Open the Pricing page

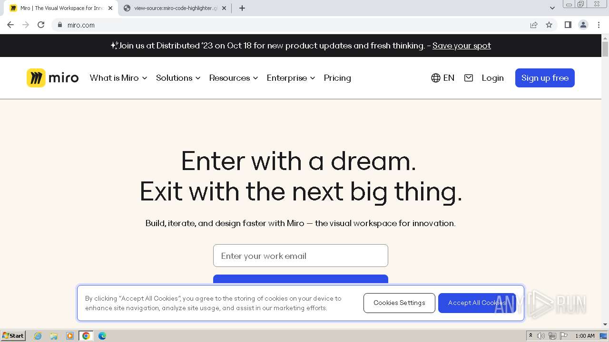point(337,78)
